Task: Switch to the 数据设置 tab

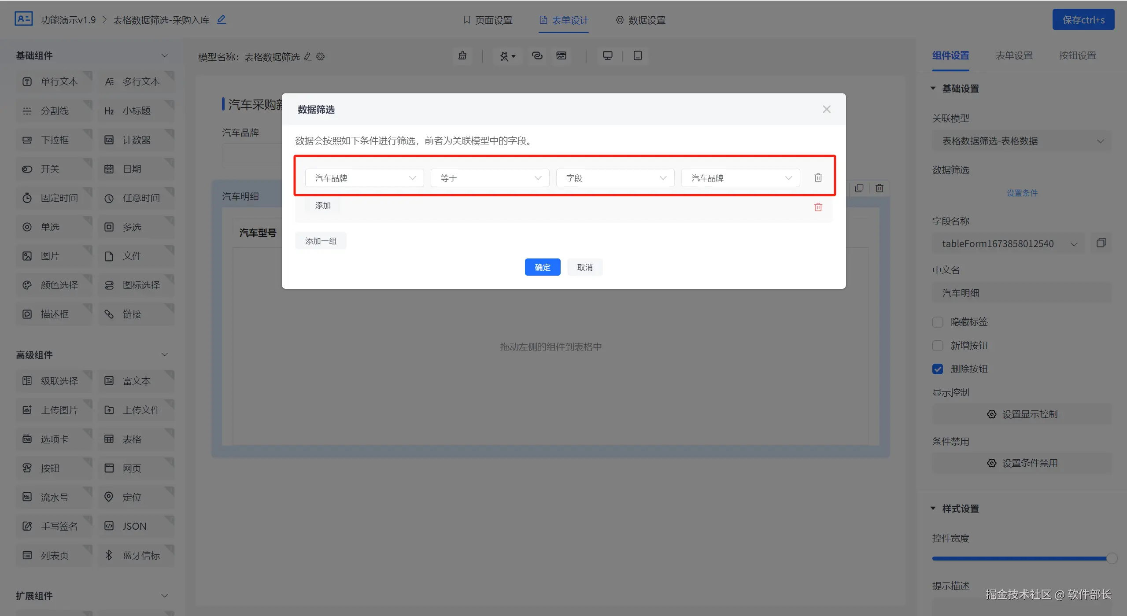Action: pyautogui.click(x=641, y=20)
